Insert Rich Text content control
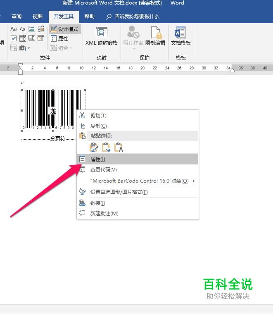 tap(13, 29)
